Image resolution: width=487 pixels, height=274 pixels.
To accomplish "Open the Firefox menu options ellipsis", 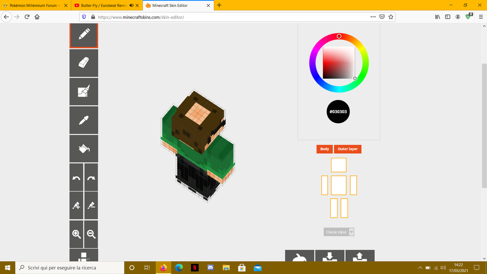I will coord(373,17).
